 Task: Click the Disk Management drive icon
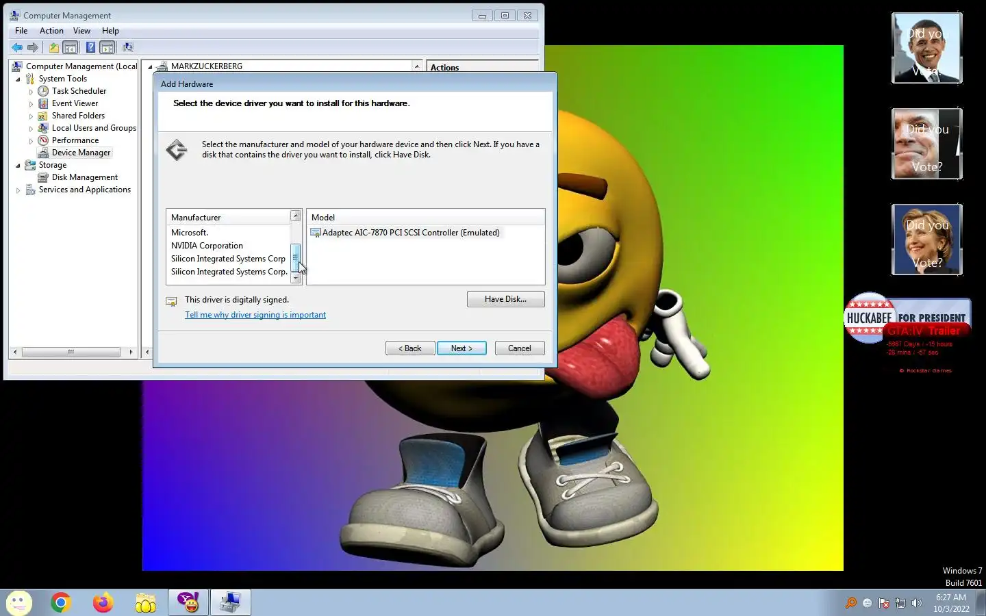[x=43, y=177]
